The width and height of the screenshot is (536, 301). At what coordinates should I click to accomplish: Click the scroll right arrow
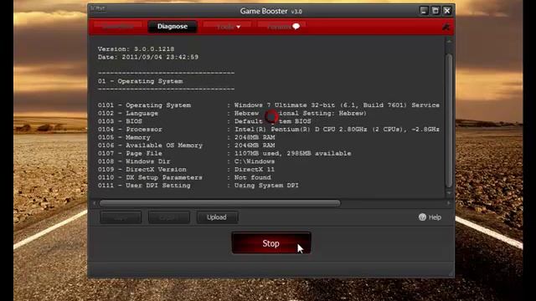449,203
